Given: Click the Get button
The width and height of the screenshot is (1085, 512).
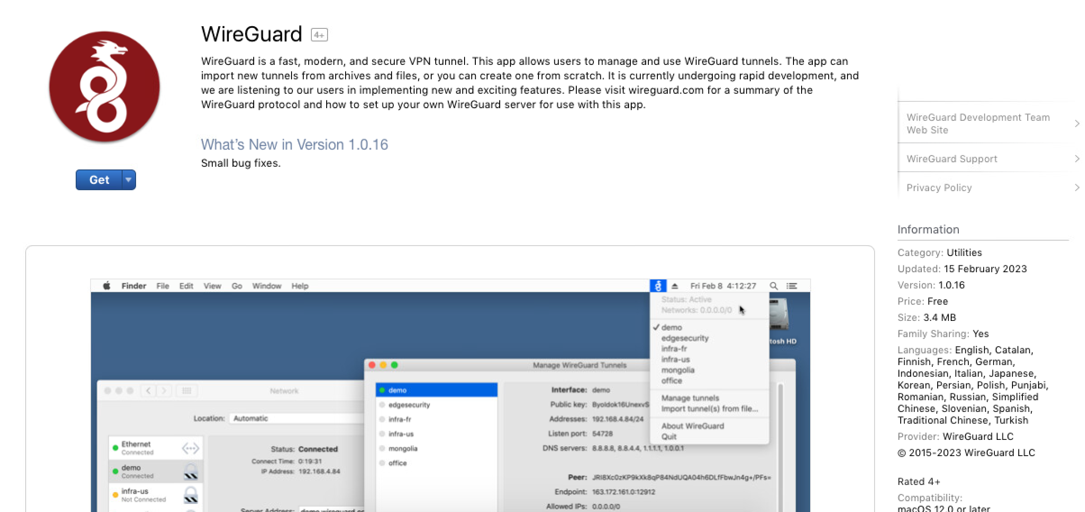Looking at the screenshot, I should click(x=99, y=180).
